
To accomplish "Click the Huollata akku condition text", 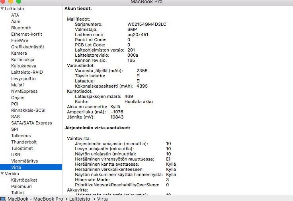I will tap(139, 101).
